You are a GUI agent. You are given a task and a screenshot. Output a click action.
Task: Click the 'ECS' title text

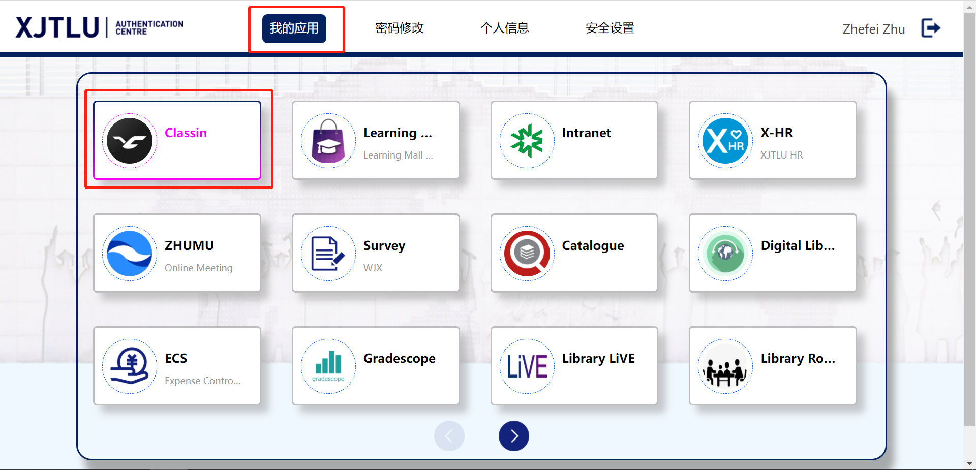click(x=176, y=358)
